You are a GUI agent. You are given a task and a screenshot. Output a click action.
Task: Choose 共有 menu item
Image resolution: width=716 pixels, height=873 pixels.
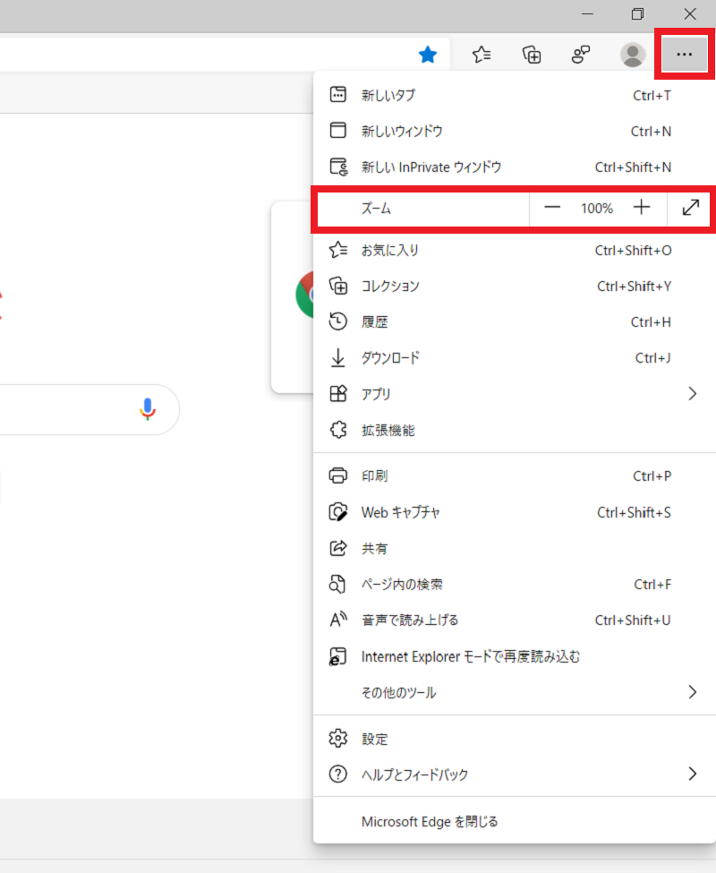point(515,548)
